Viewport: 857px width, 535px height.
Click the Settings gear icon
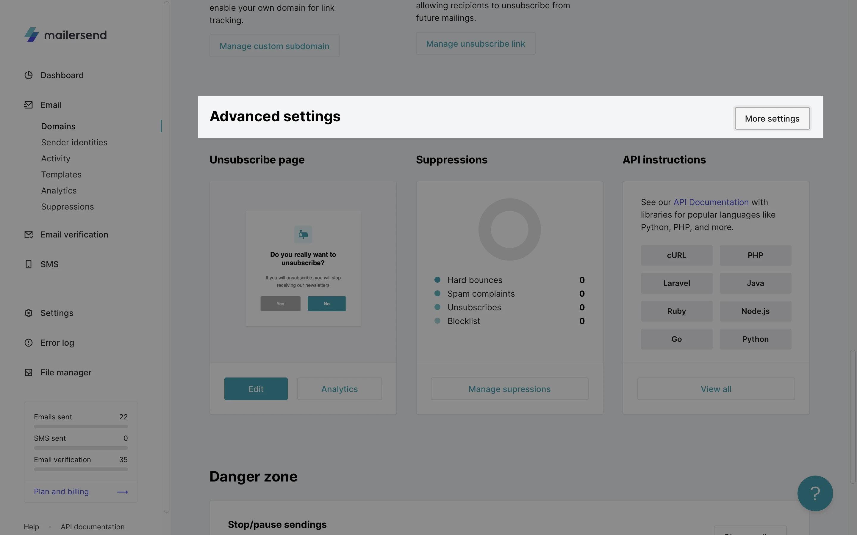pyautogui.click(x=28, y=313)
